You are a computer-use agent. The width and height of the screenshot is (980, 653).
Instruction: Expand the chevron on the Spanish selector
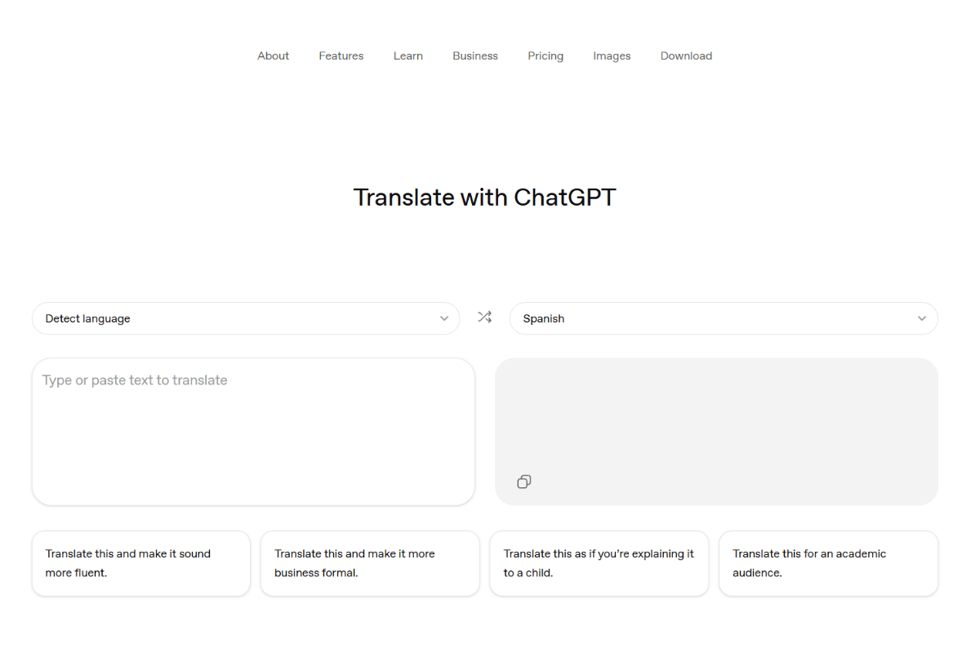pos(921,318)
